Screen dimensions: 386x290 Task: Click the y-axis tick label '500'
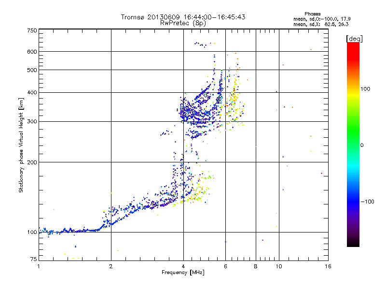32,70
